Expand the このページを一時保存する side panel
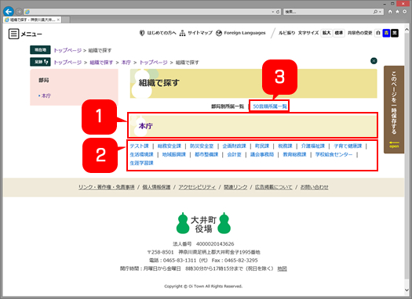Viewport: 412px width, 299px height. pyautogui.click(x=394, y=110)
